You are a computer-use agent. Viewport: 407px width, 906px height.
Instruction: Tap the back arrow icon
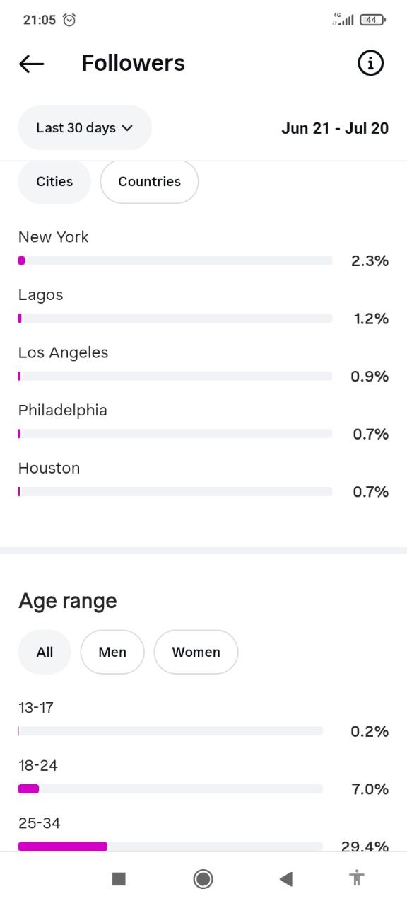point(31,64)
